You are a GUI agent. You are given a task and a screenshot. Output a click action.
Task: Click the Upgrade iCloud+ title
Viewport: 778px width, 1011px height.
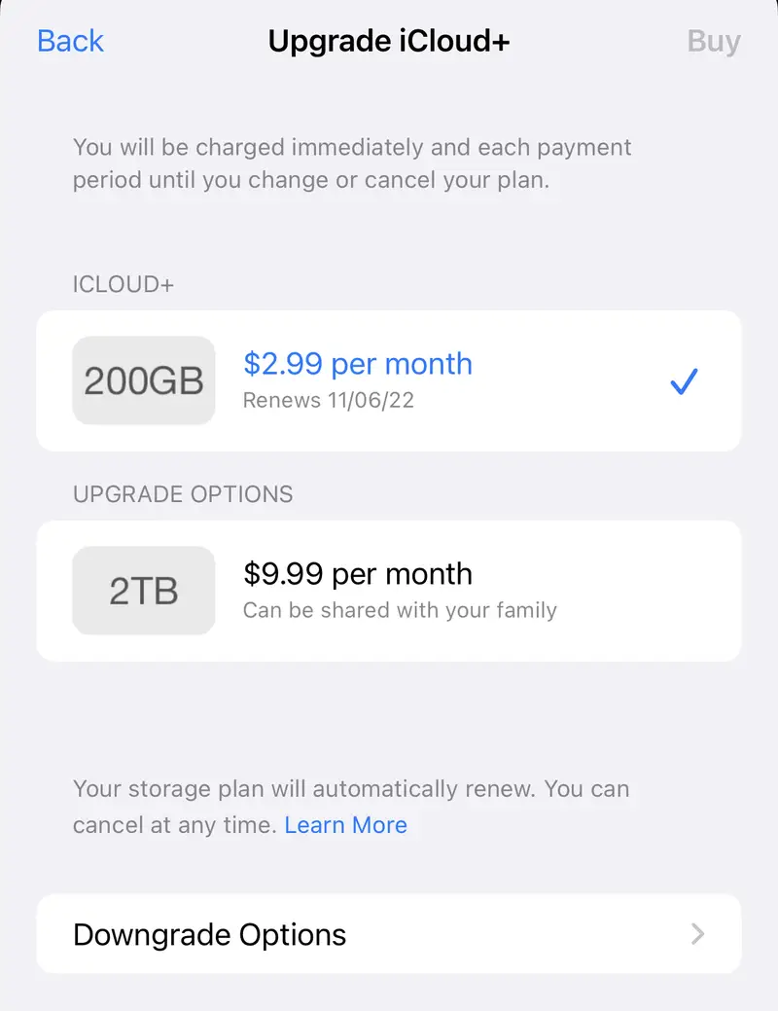point(389,41)
